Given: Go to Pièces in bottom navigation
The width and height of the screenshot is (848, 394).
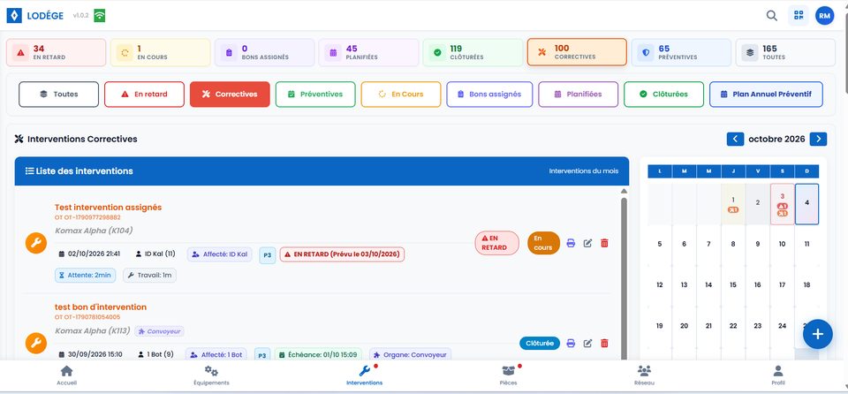Looking at the screenshot, I should (509, 375).
